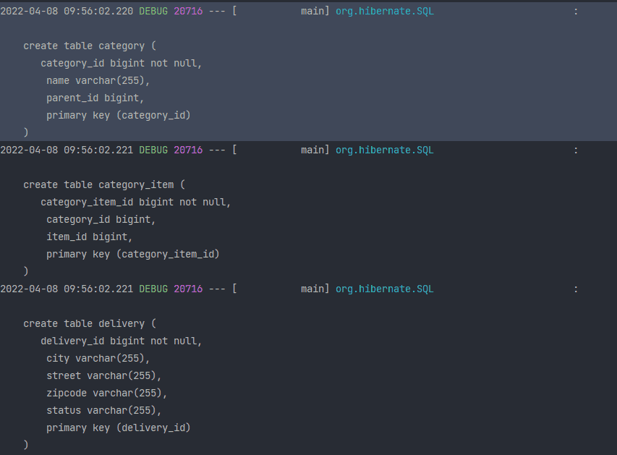Click the third org.hibernate.SQL logger name
The height and width of the screenshot is (455, 617).
[x=384, y=289]
